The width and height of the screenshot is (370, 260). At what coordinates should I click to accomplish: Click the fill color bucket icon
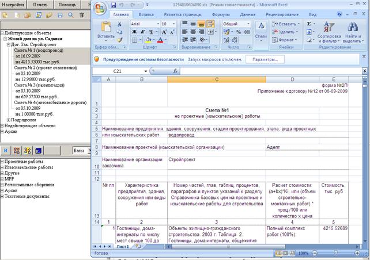148,40
